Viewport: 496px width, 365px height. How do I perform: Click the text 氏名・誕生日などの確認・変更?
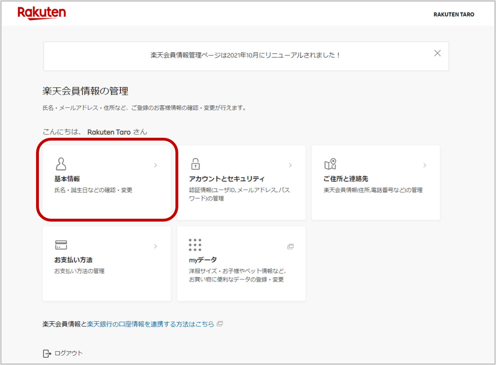[93, 190]
